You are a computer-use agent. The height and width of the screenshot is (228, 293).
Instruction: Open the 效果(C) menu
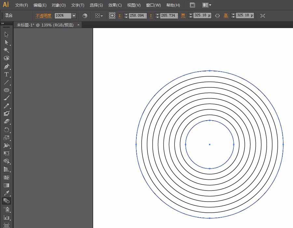coord(115,5)
